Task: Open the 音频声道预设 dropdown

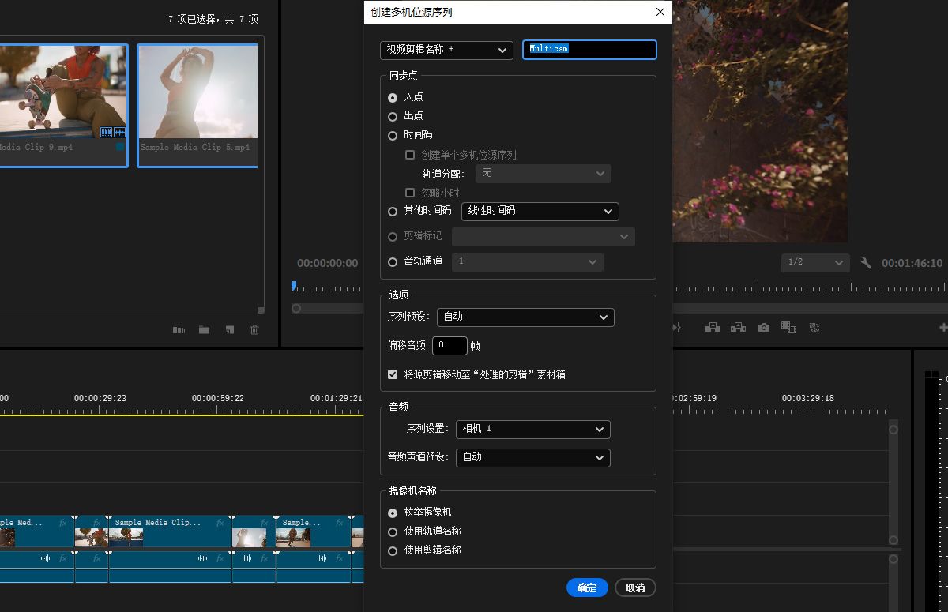Action: click(x=532, y=458)
